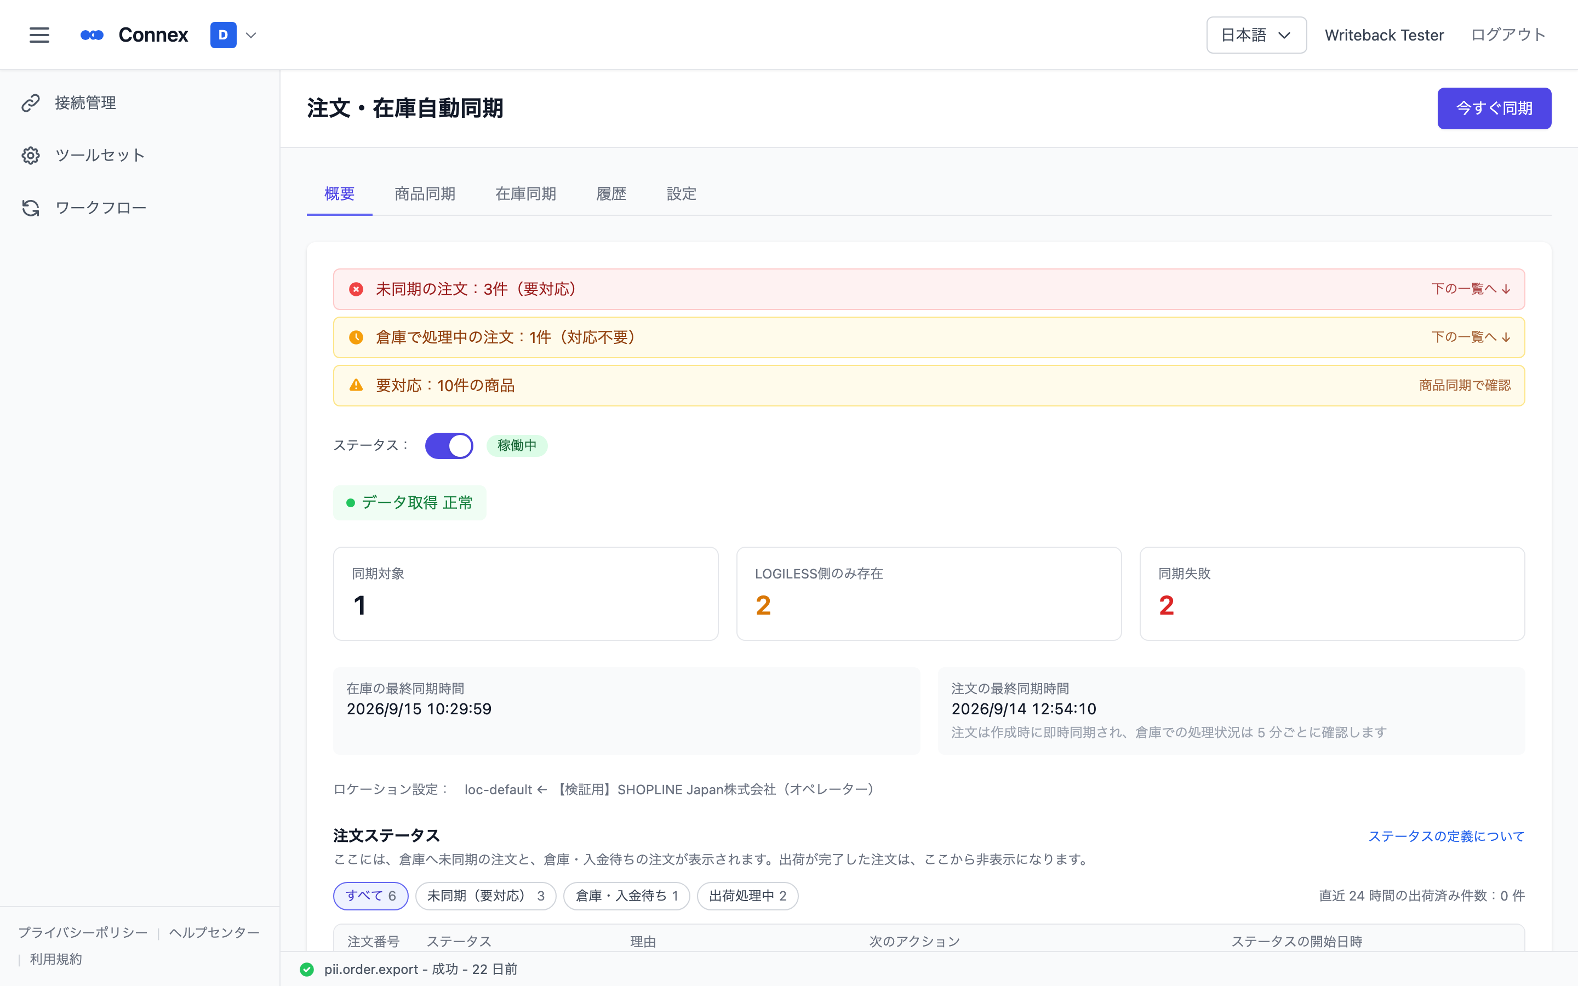Select the 概要 tab
1578x986 pixels.
pos(339,194)
